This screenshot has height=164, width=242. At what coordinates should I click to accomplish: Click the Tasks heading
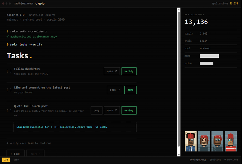19,55
